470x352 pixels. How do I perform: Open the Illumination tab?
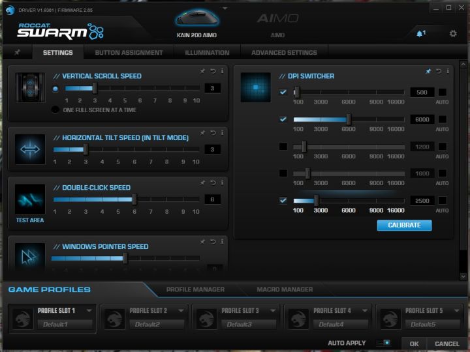207,52
